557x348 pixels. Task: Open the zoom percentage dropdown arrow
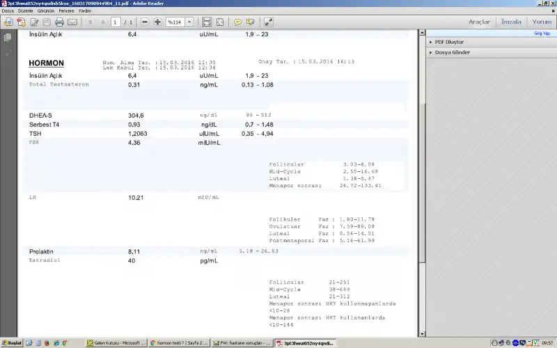189,22
